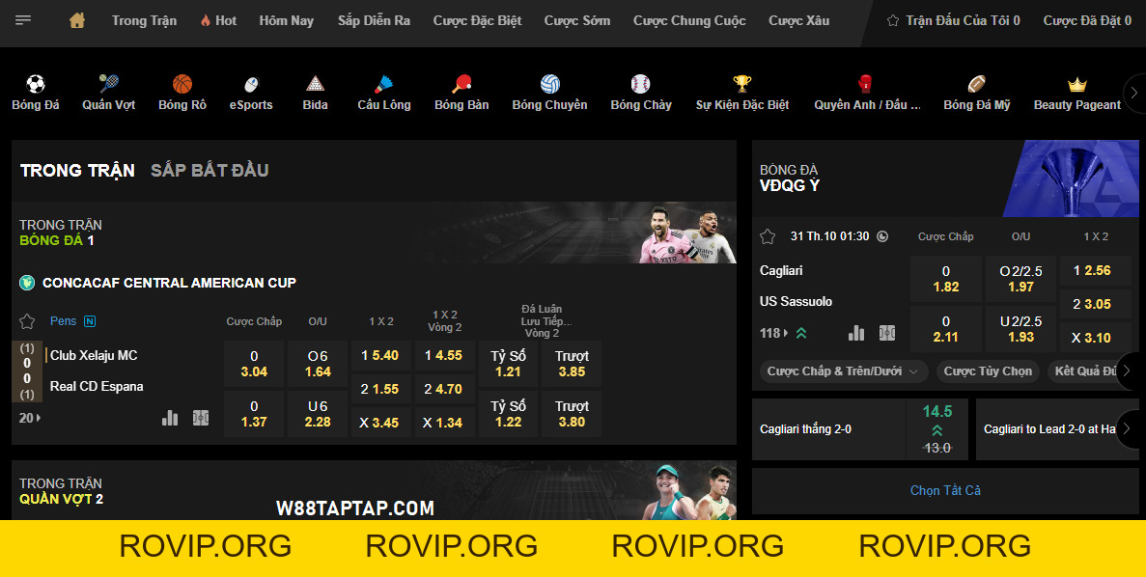Expand the 20 more markets arrow
The width and height of the screenshot is (1146, 577).
point(30,418)
